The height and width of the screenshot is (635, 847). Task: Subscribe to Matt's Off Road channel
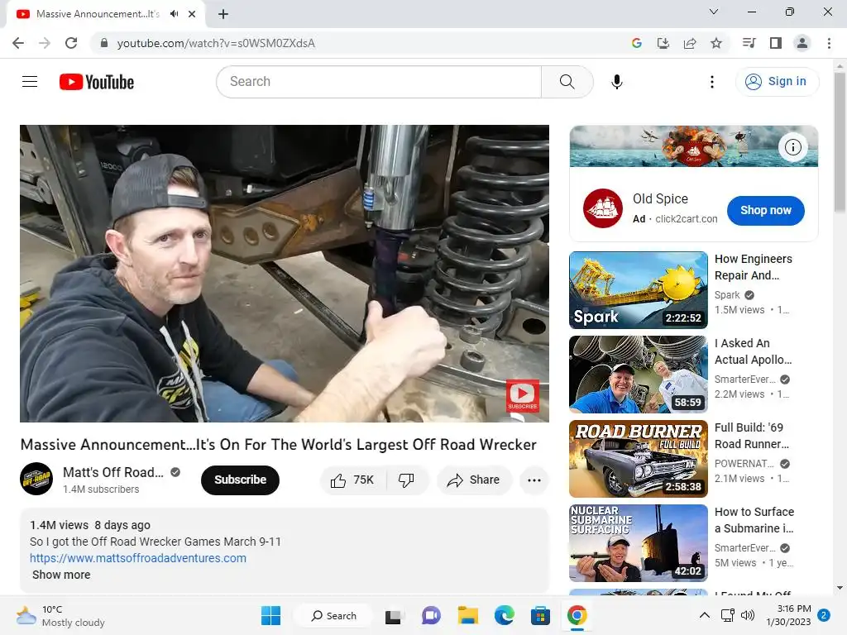click(x=240, y=480)
